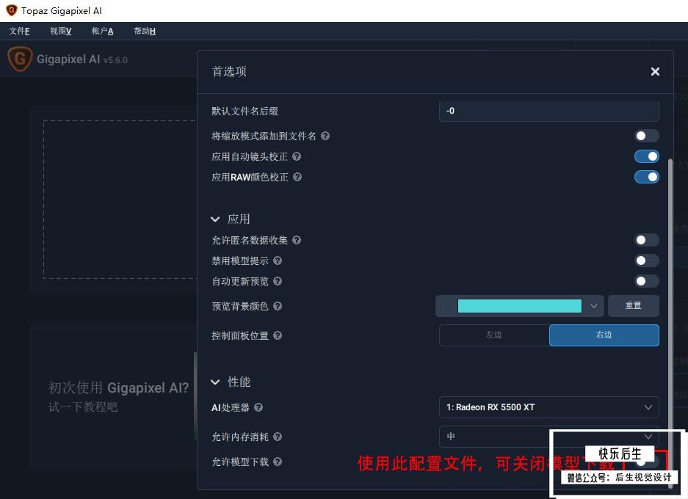Open the 帐户 menu
The width and height of the screenshot is (688, 499).
point(102,31)
